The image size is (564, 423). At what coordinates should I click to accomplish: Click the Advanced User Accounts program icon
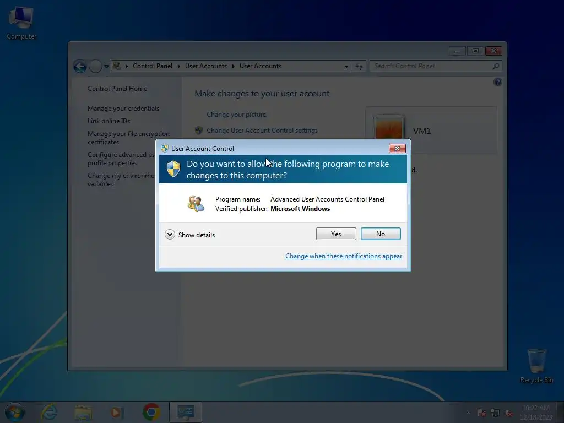point(196,204)
